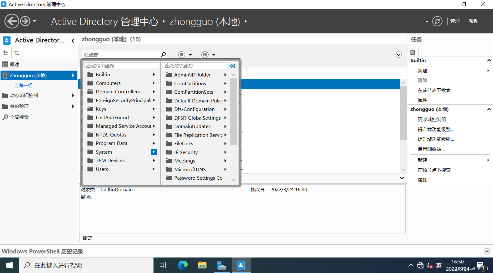
Task: Click the back navigation arrow
Action: [x=12, y=21]
